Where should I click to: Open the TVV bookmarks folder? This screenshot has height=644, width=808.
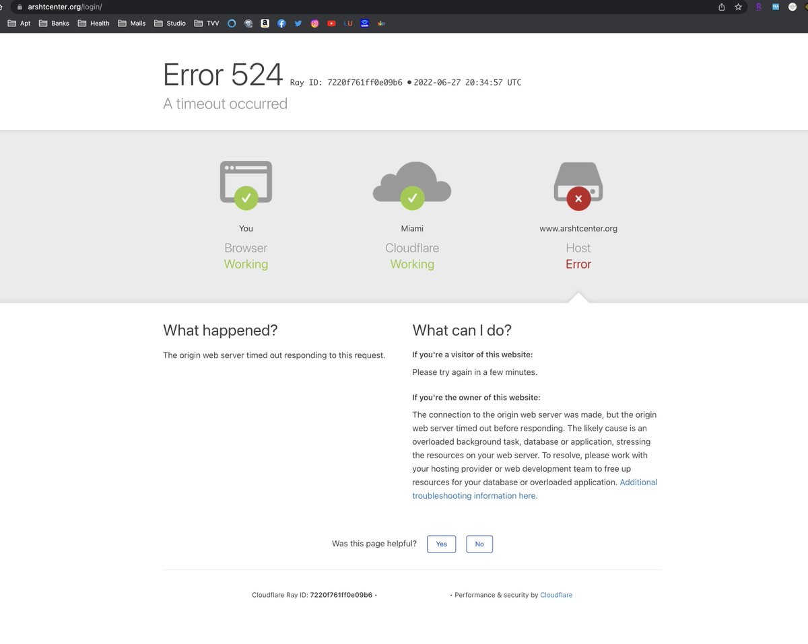click(x=207, y=23)
